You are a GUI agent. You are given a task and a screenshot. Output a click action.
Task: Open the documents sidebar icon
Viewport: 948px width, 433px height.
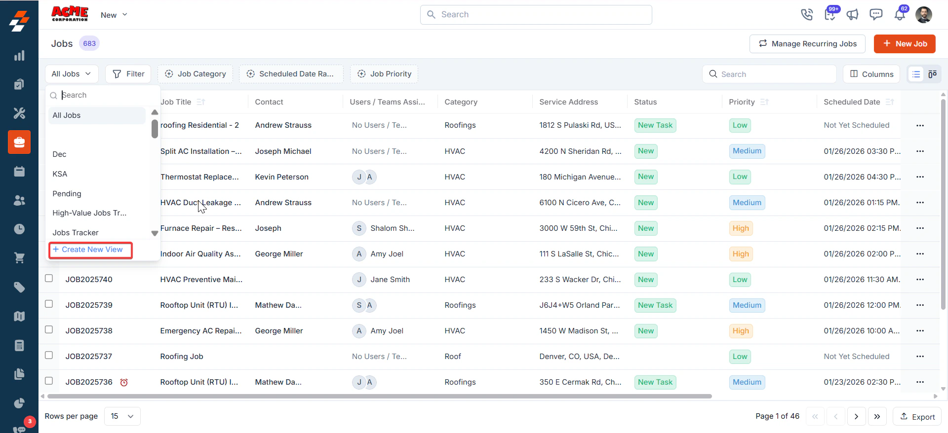[19, 374]
